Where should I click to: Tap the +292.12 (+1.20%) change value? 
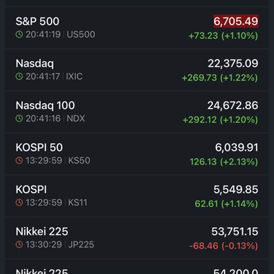(220, 120)
